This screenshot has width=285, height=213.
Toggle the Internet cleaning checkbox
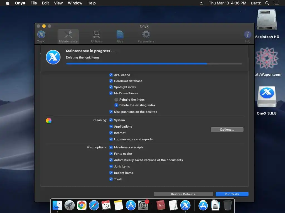click(111, 133)
